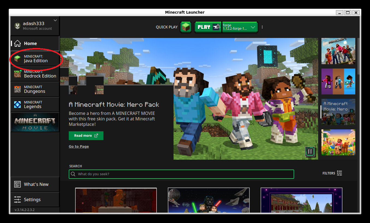
Task: Click adash333 account avatar icon
Action: pyautogui.click(x=17, y=26)
